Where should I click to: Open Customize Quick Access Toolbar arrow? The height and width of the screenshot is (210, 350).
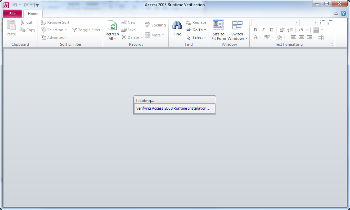point(37,5)
